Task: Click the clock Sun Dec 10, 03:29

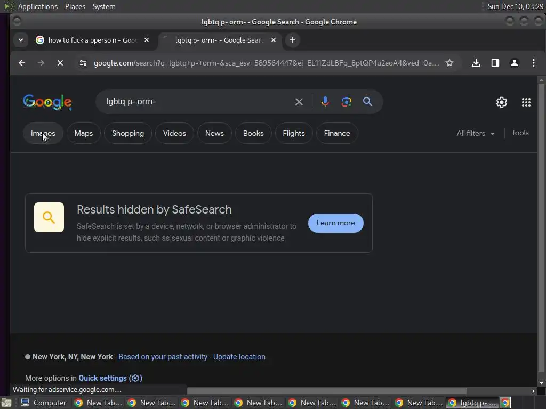Action: coord(516,6)
